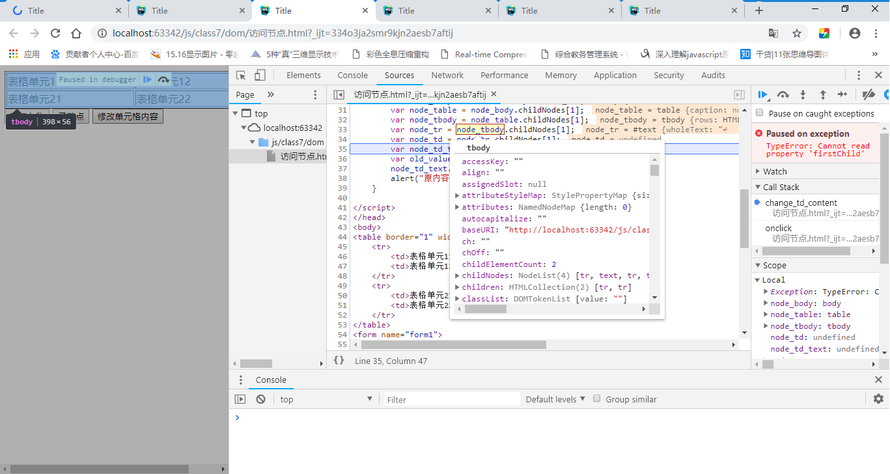This screenshot has height=474, width=890.
Task: Expand node_body variable in Scope
Action: point(766,303)
